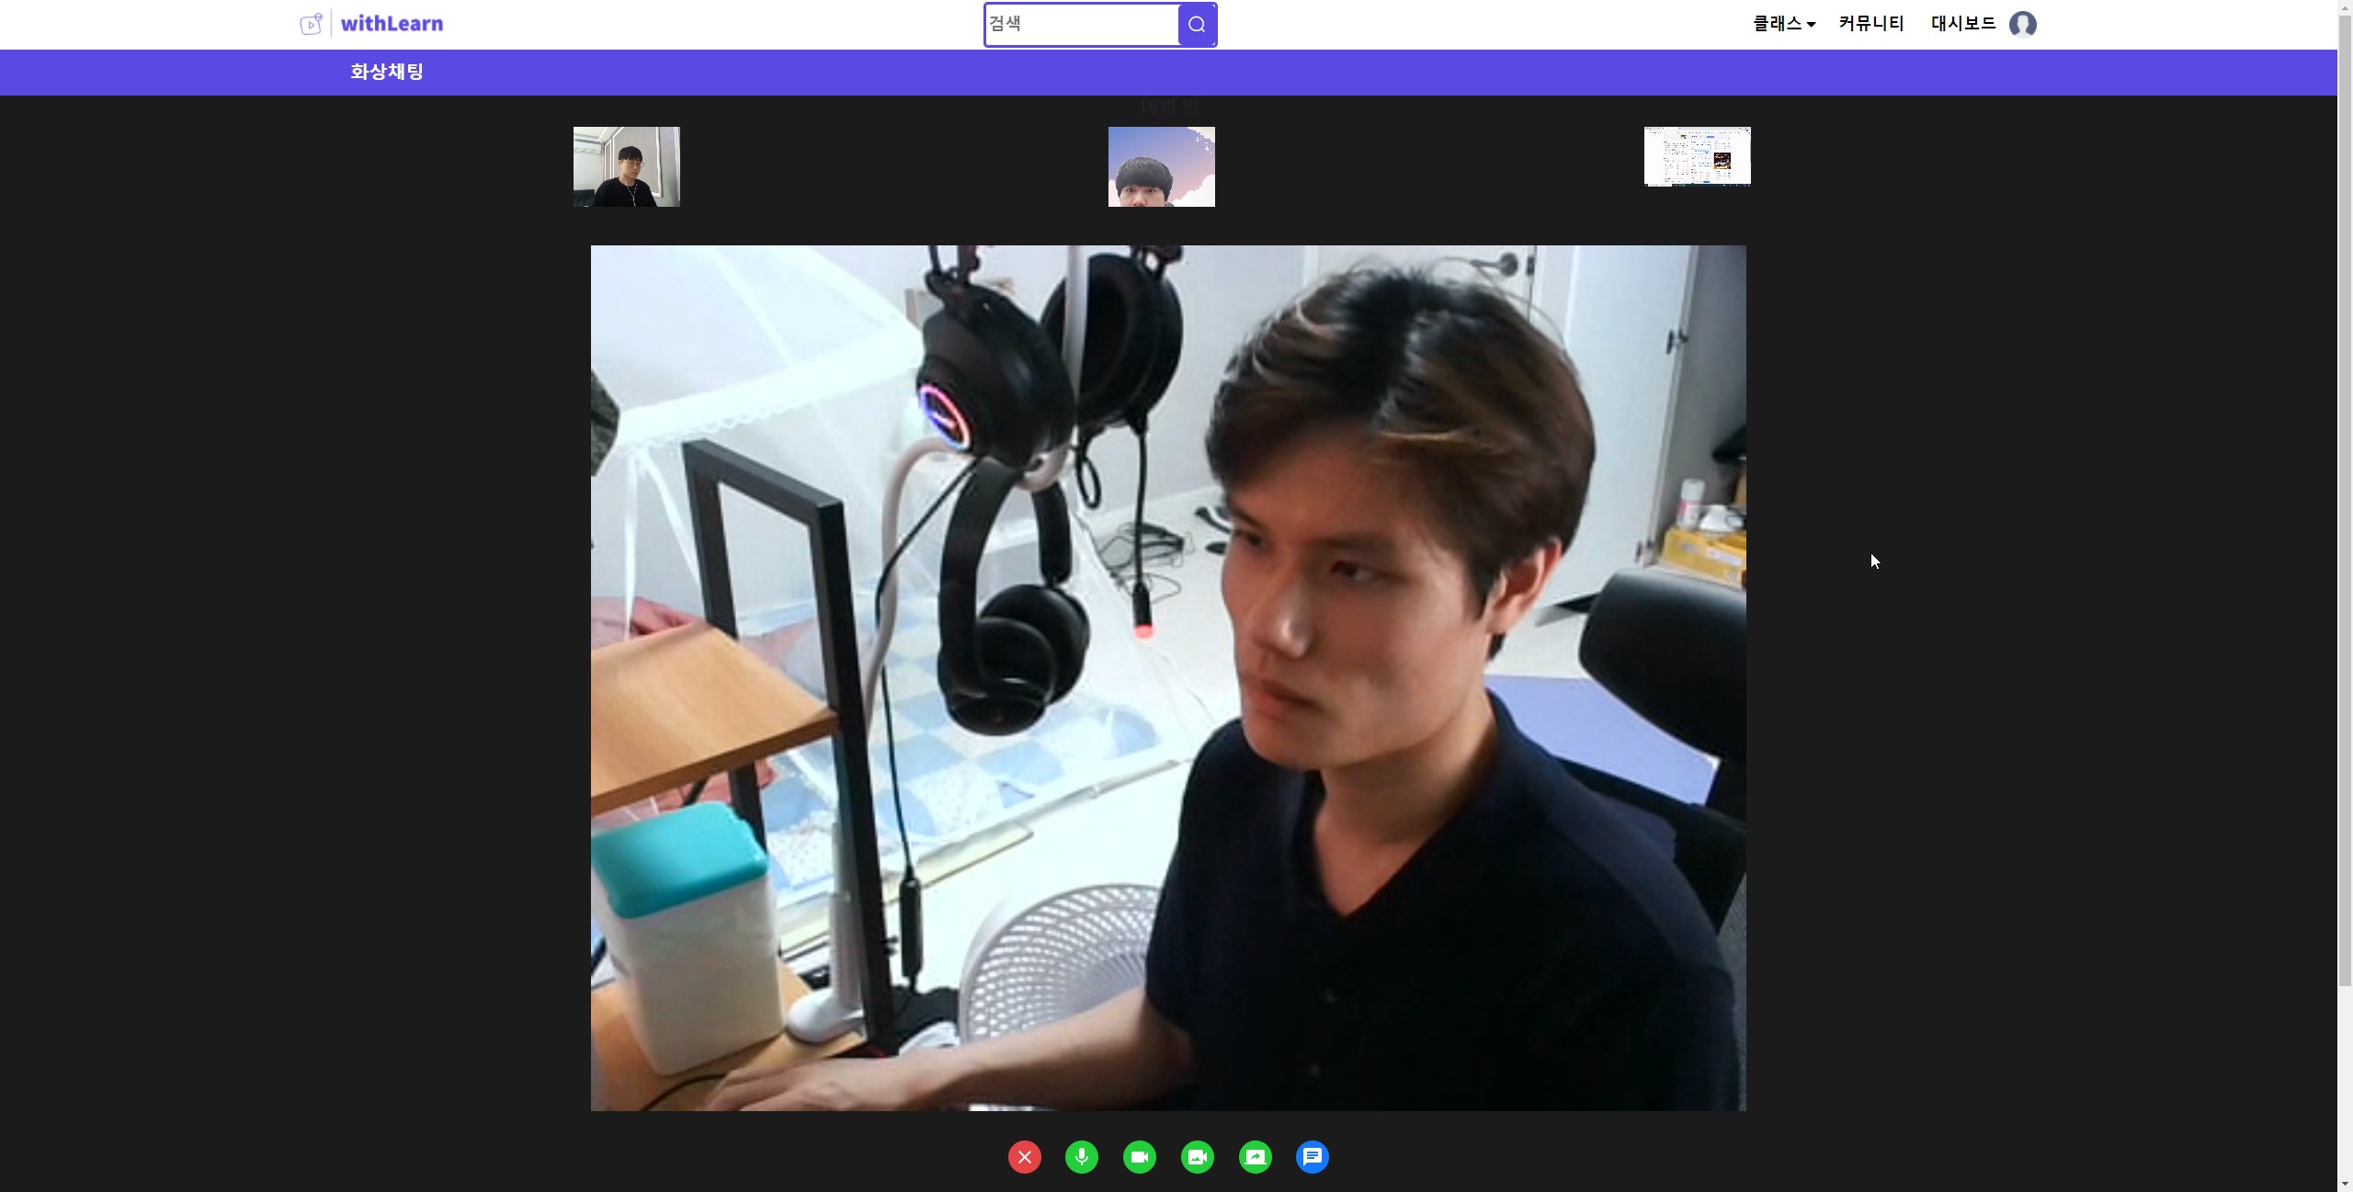
Task: Select the participant thumbnail with glasses
Action: [627, 166]
